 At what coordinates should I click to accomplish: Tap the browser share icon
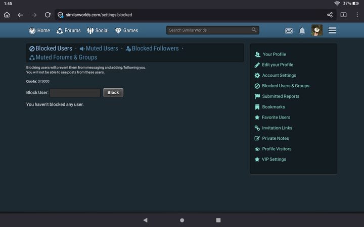pyautogui.click(x=330, y=15)
